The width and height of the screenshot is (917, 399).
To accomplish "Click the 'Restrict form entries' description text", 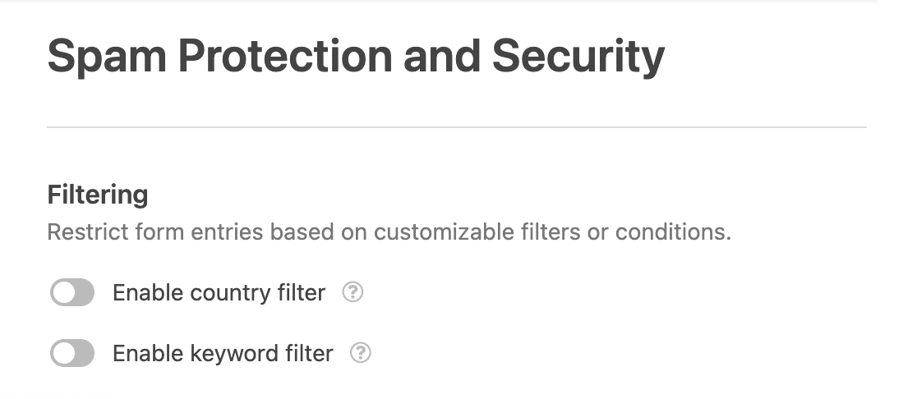I will click(389, 232).
